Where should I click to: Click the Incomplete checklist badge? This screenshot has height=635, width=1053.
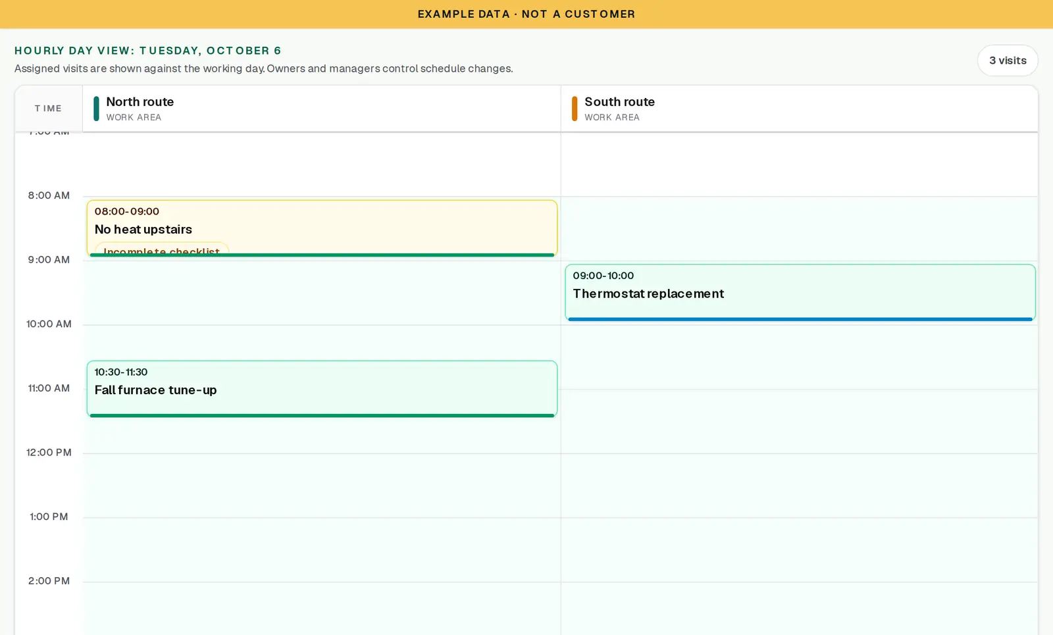click(x=162, y=249)
